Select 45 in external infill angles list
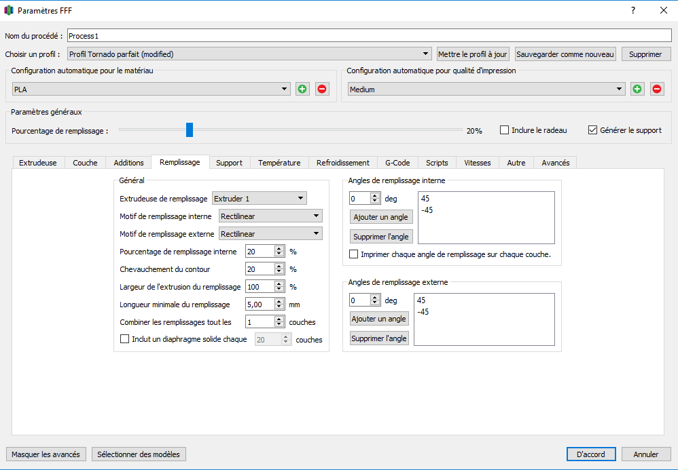The image size is (678, 470). [421, 300]
